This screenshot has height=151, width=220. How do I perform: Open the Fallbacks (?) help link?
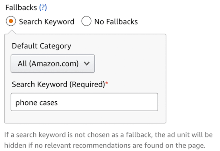tap(43, 8)
